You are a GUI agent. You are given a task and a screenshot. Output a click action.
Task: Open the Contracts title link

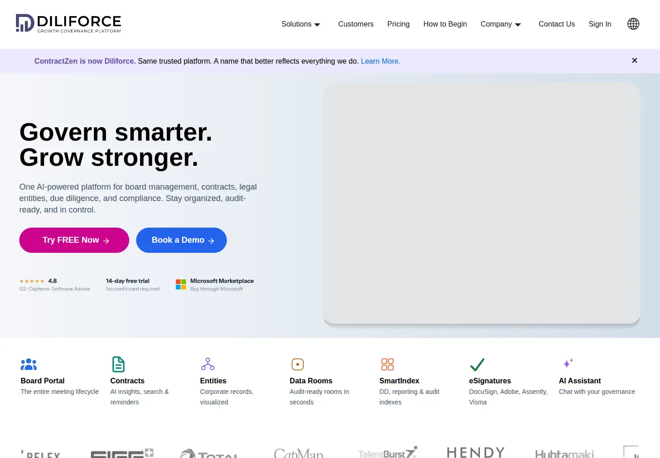tap(127, 381)
